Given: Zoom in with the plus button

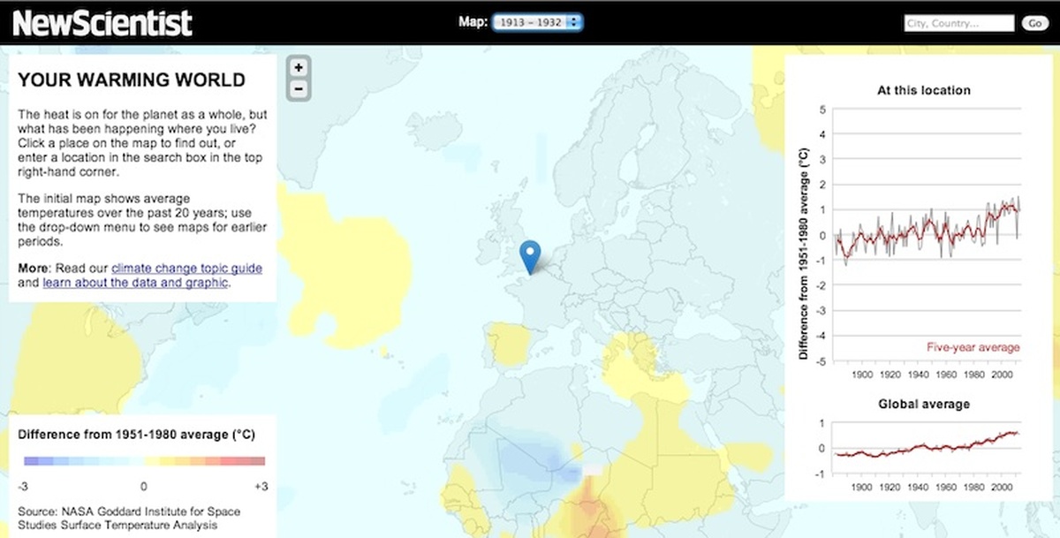Looking at the screenshot, I should [299, 68].
